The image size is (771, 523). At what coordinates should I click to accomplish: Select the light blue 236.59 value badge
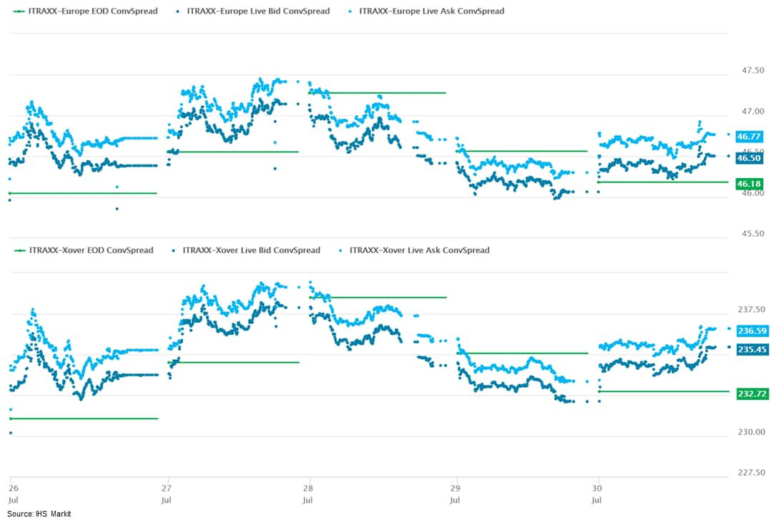tap(752, 331)
